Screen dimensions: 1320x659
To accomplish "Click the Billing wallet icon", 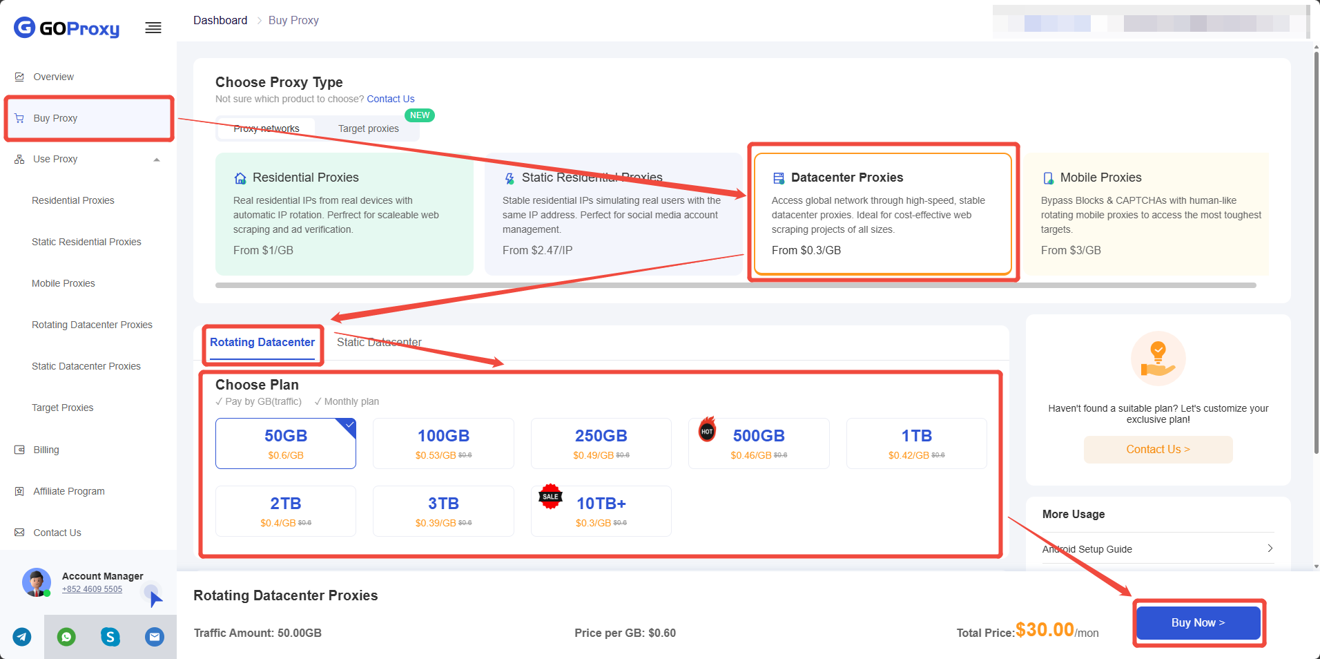I will tap(19, 450).
